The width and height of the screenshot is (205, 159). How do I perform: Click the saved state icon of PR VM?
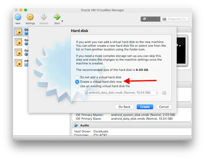[x=26, y=65]
